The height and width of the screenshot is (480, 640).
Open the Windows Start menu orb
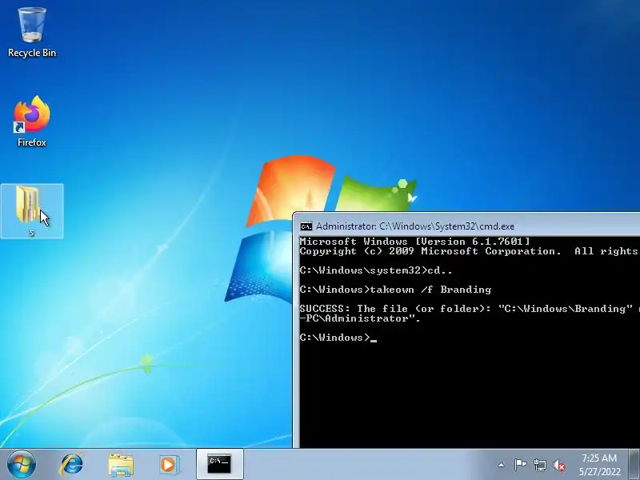click(22, 465)
